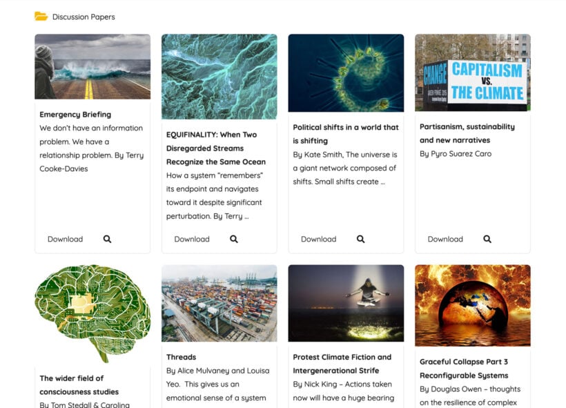Open the search icon on EQUIFINALITY card
This screenshot has height=408, width=566.
pos(234,238)
